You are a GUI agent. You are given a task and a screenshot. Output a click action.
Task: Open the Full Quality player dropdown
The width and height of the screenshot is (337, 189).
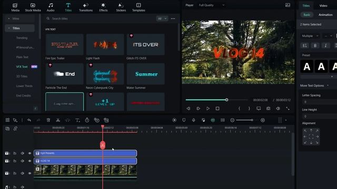click(x=212, y=5)
